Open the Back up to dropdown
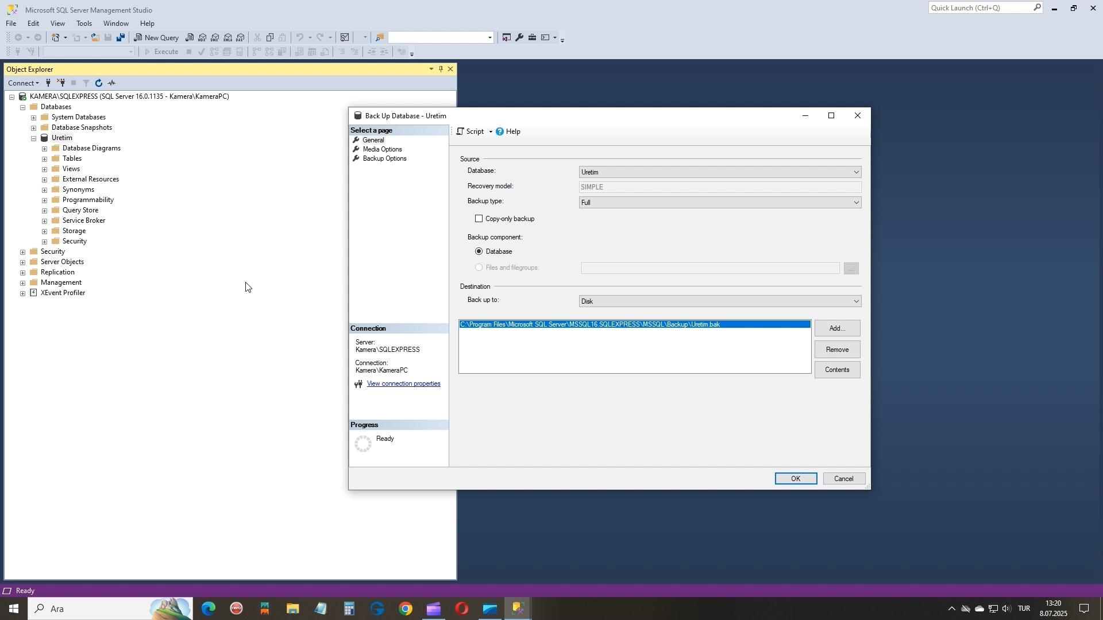Screen dimensions: 1103x620 pyautogui.click(x=720, y=301)
